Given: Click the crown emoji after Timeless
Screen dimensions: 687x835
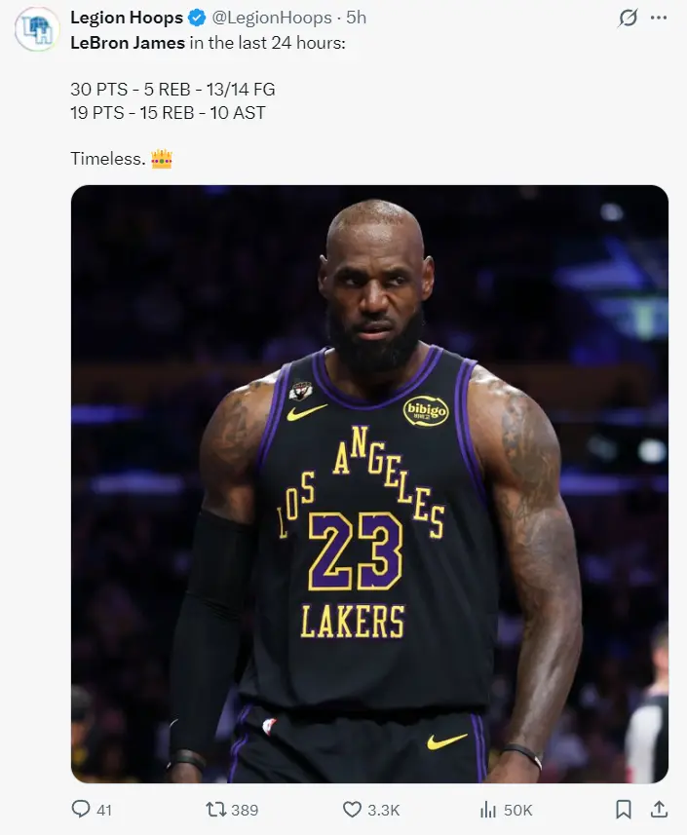Looking at the screenshot, I should 162,158.
